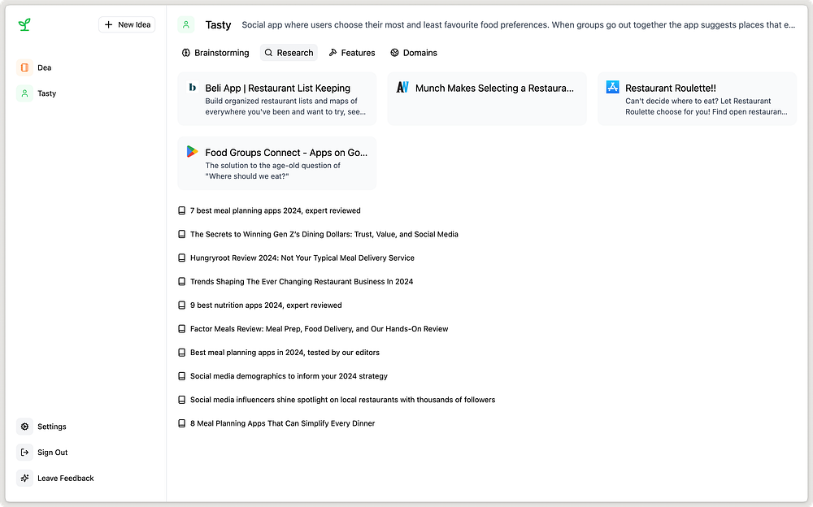Open the Domains tab
The height and width of the screenshot is (507, 813).
click(414, 53)
